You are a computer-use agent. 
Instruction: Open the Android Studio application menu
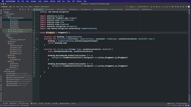10,1
